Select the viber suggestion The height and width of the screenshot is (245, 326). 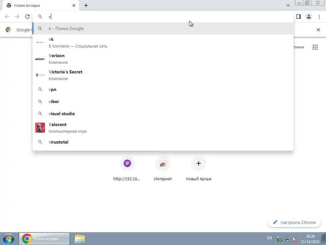163,101
